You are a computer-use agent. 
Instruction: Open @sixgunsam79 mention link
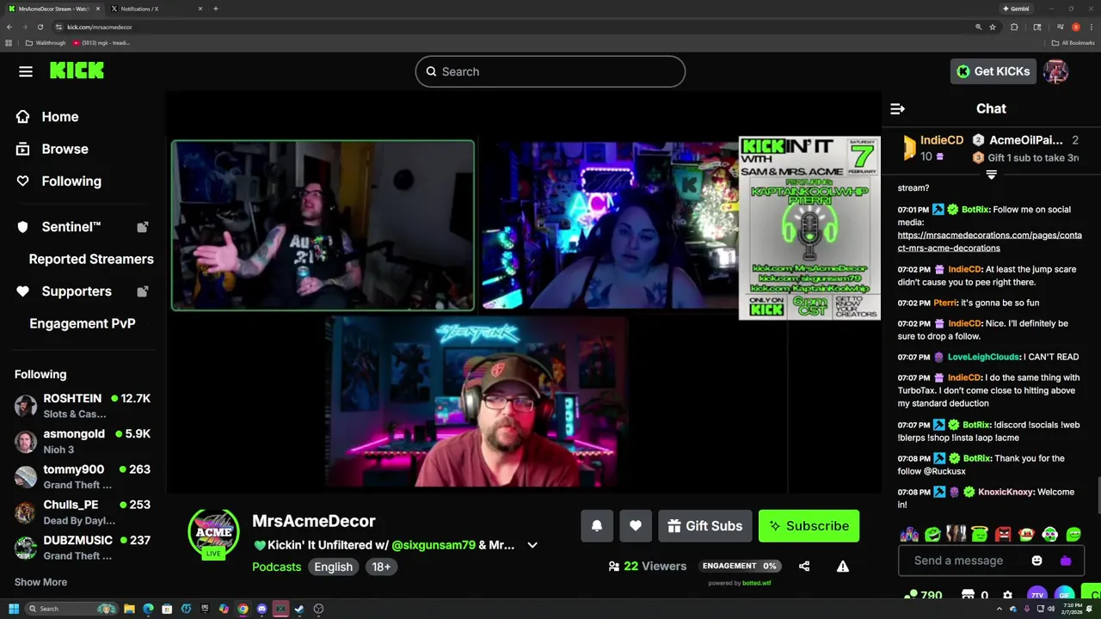tap(434, 545)
